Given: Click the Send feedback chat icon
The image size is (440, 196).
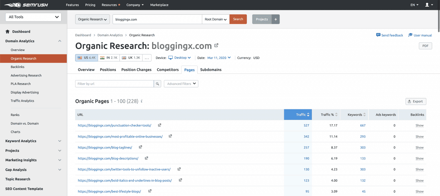Looking at the screenshot, I should click(x=378, y=35).
